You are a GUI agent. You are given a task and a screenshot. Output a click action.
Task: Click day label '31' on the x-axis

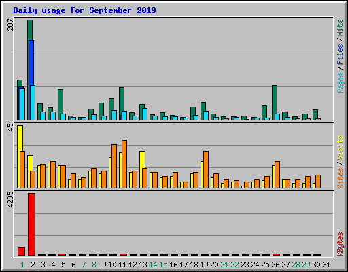click(326, 265)
